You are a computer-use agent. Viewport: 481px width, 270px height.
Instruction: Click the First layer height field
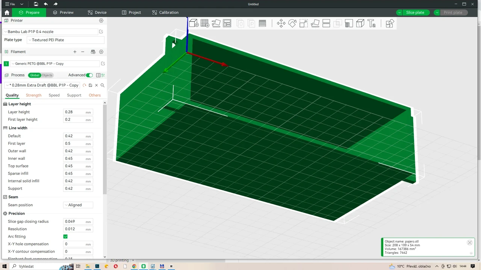[78, 120]
